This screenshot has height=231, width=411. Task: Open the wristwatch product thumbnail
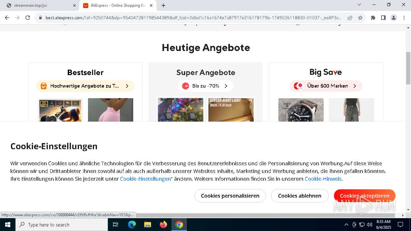click(x=301, y=110)
